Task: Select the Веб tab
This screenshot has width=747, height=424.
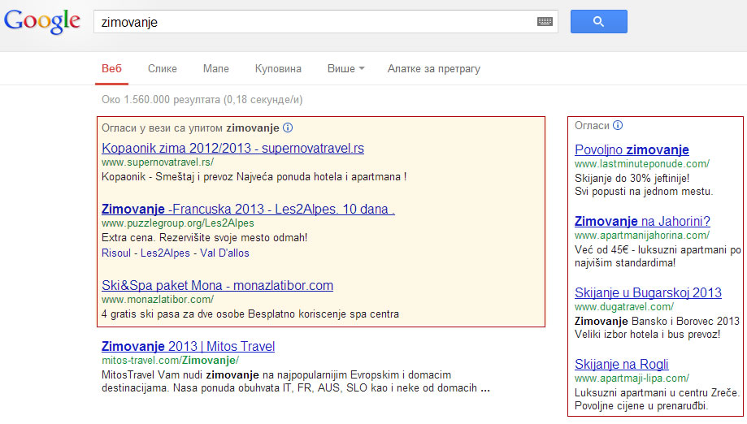Action: (111, 69)
